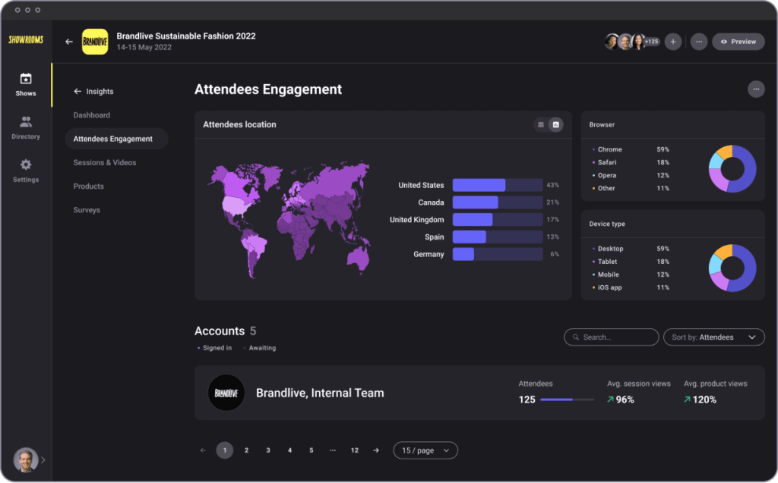Go to the previous page arrow
Screen dimensions: 778x483
203,450
